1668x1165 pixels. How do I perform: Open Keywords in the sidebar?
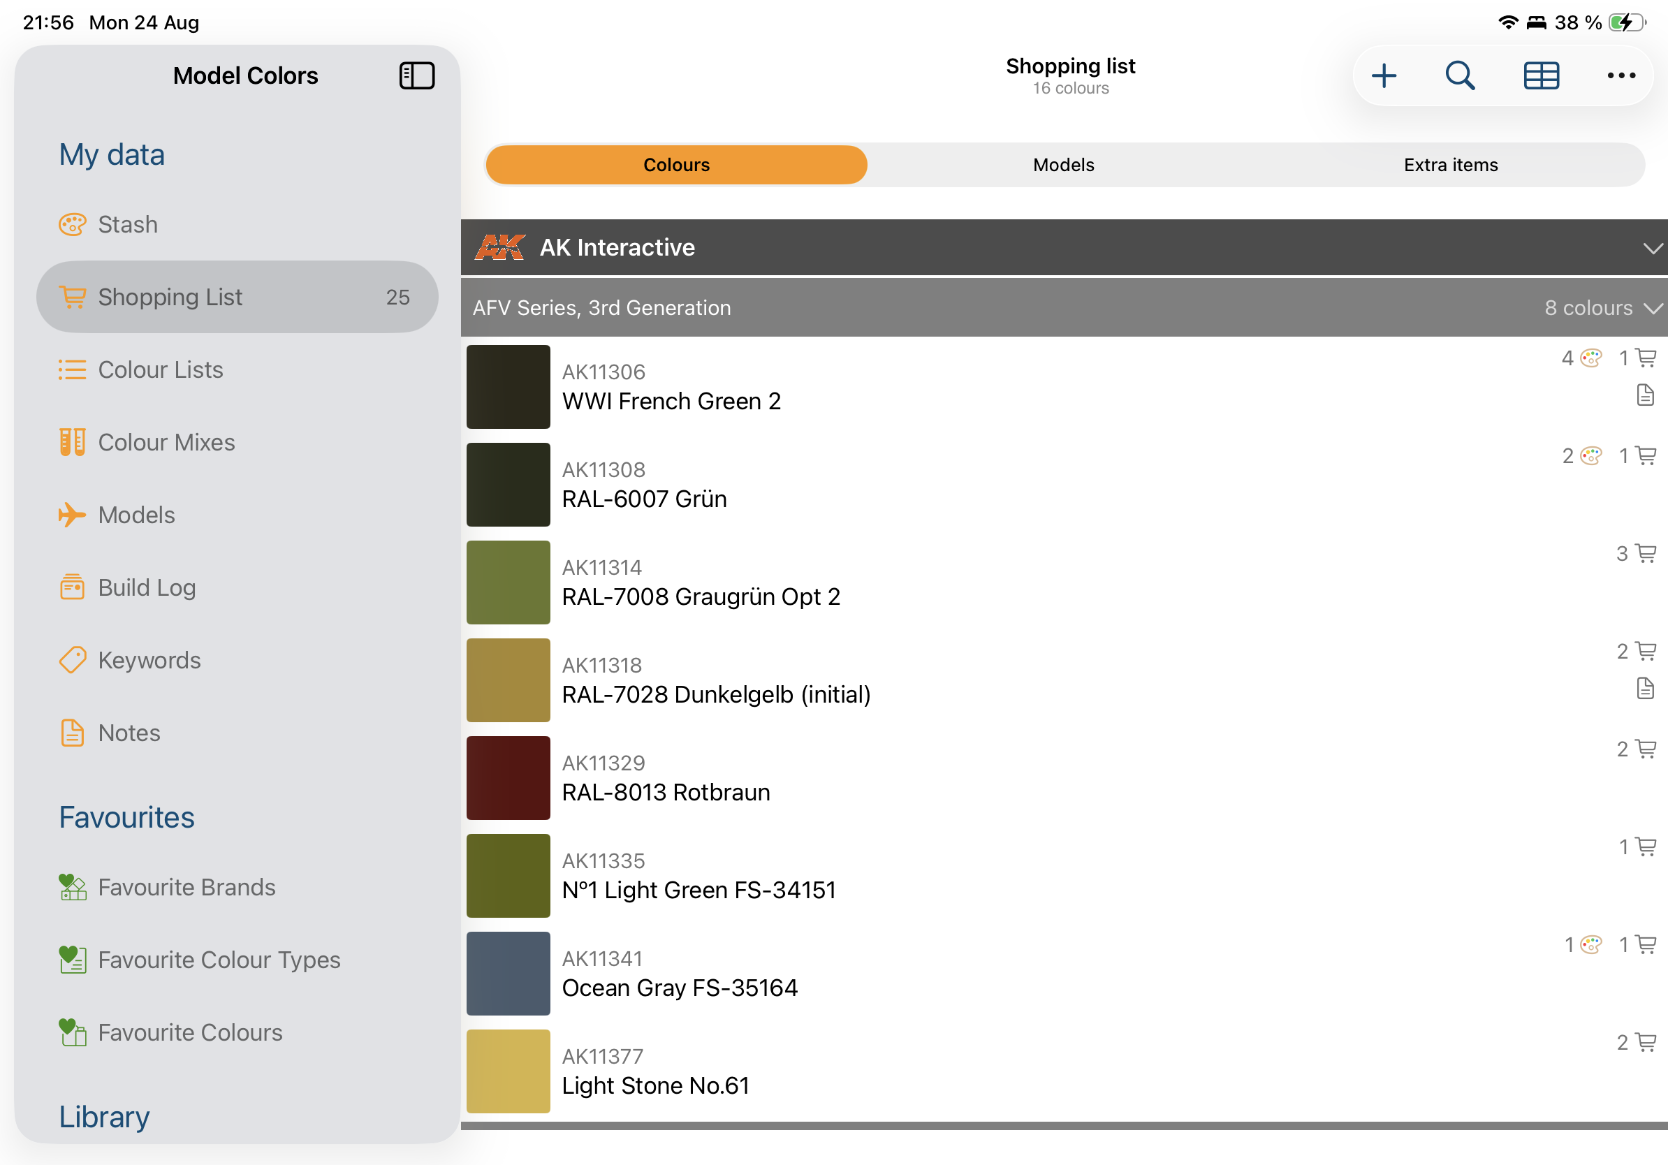[x=237, y=660]
